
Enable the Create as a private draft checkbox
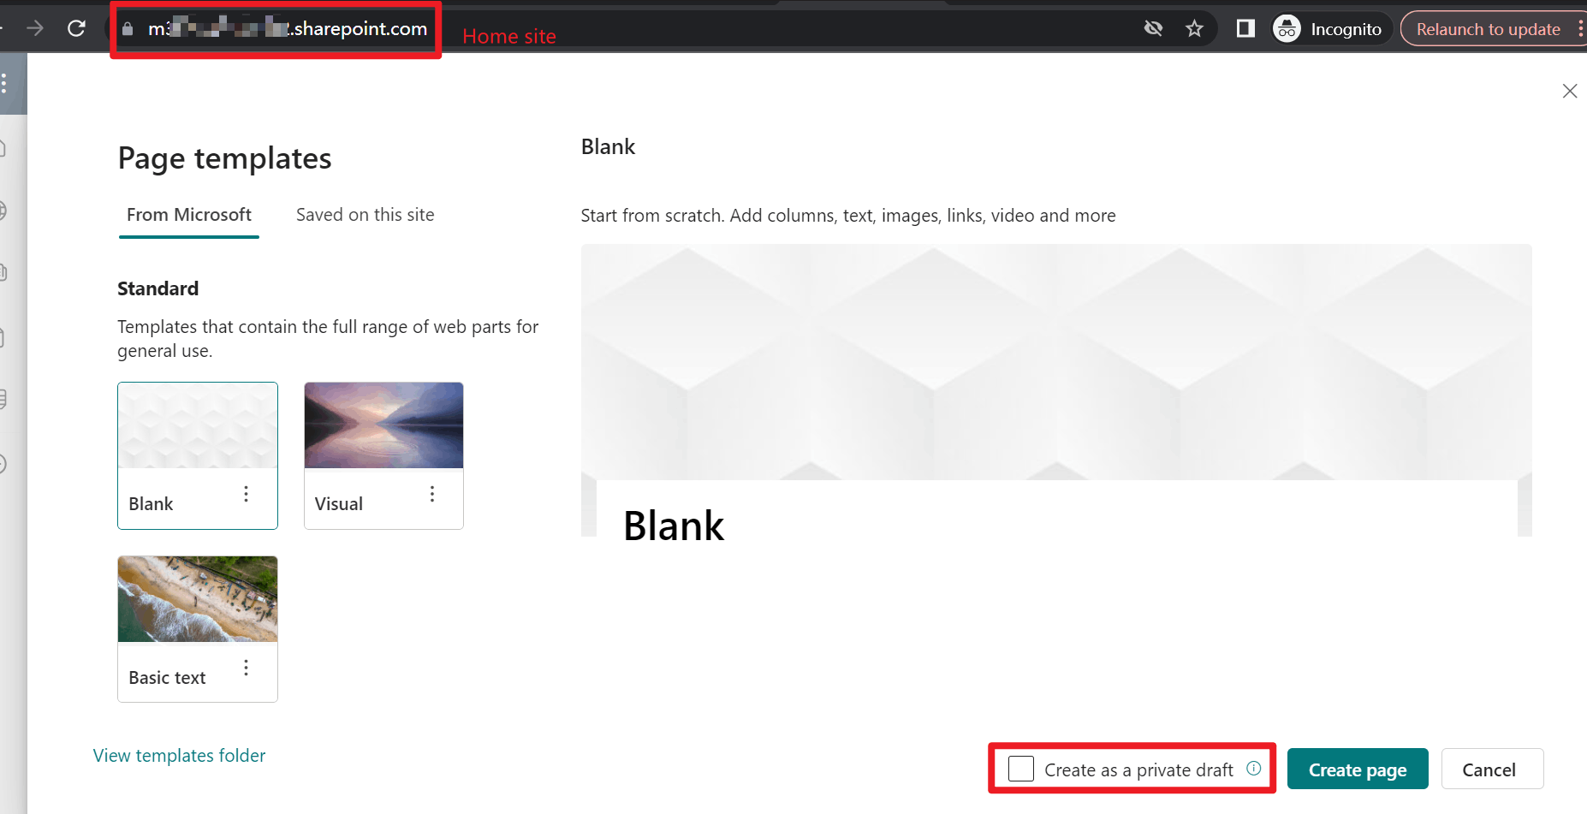point(1020,769)
